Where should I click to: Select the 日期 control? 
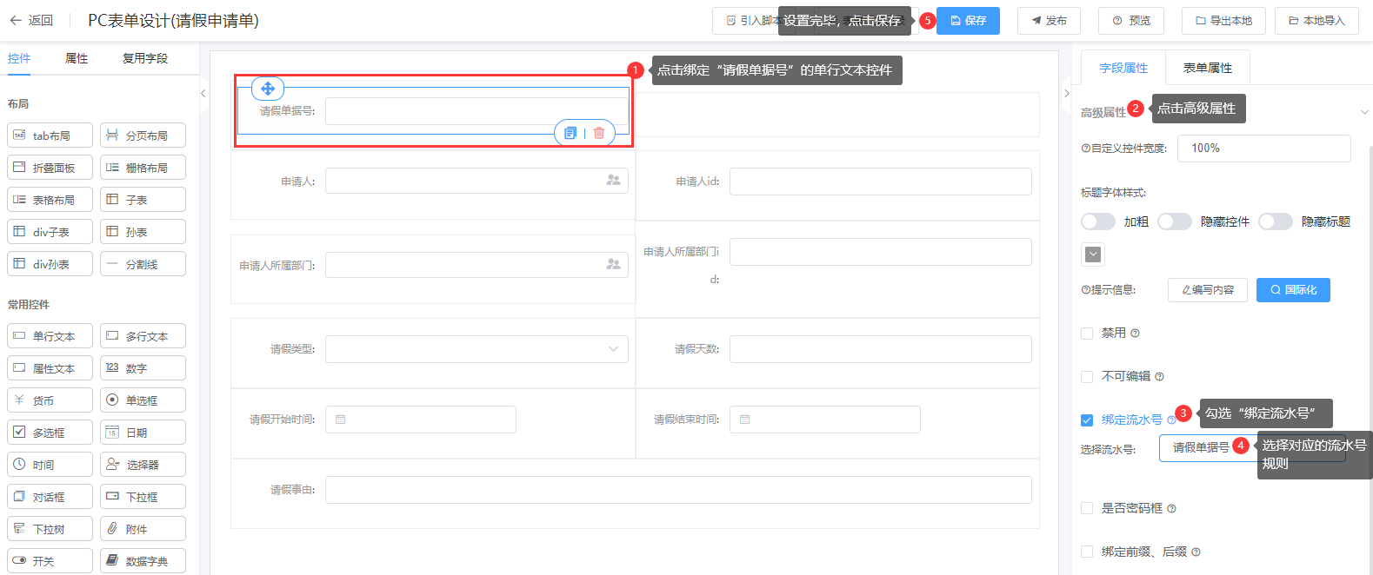[x=143, y=433]
